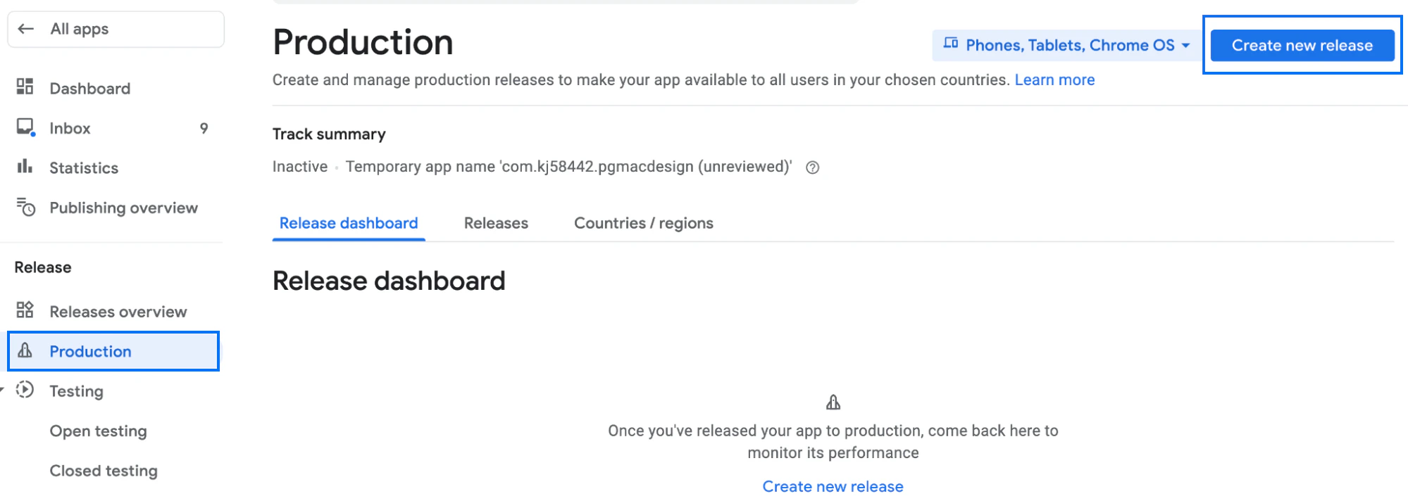Click the help icon beside temporary app name

(x=812, y=167)
